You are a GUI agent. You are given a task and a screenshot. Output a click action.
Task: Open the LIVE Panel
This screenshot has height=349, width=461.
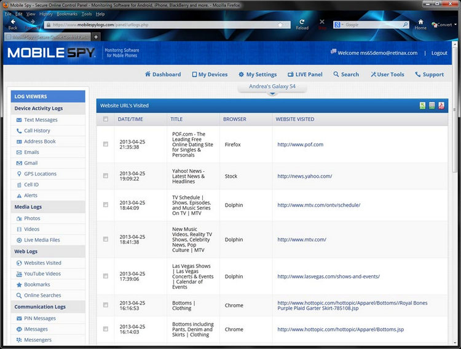[x=305, y=74]
